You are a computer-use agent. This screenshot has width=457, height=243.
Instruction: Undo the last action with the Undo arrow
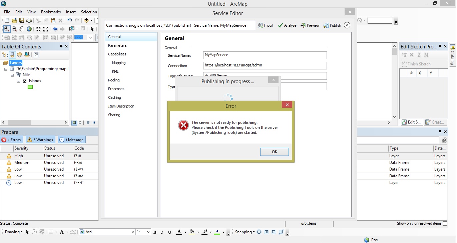(x=69, y=20)
